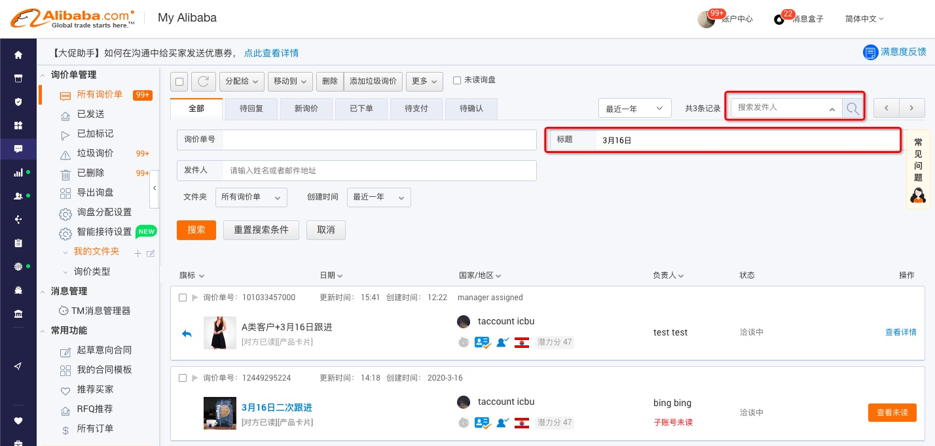This screenshot has width=935, height=446.
Task: Open the 简体中文 language dropdown
Action: tap(864, 19)
